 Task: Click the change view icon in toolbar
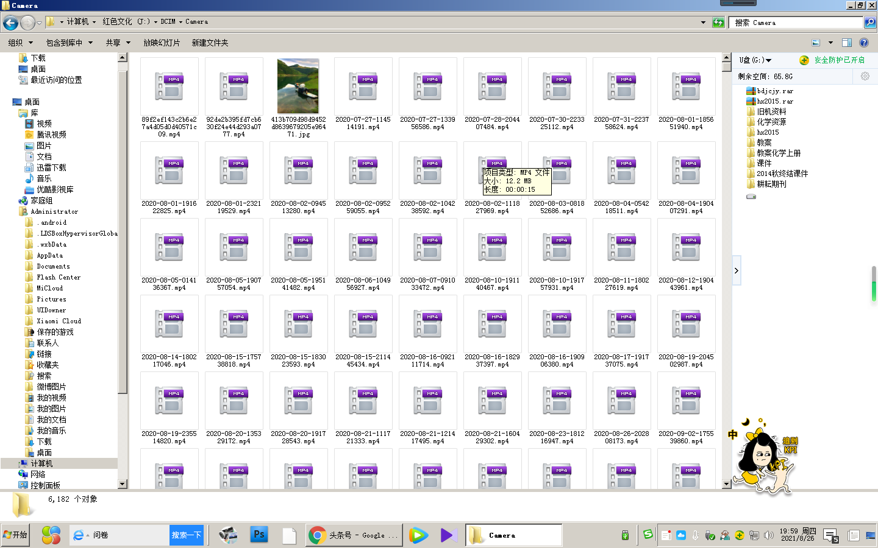pos(816,43)
